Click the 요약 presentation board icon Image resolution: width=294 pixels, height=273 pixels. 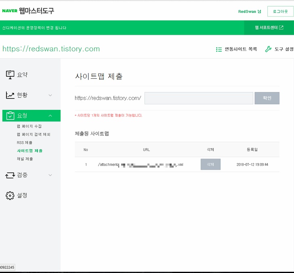pyautogui.click(x=10, y=75)
